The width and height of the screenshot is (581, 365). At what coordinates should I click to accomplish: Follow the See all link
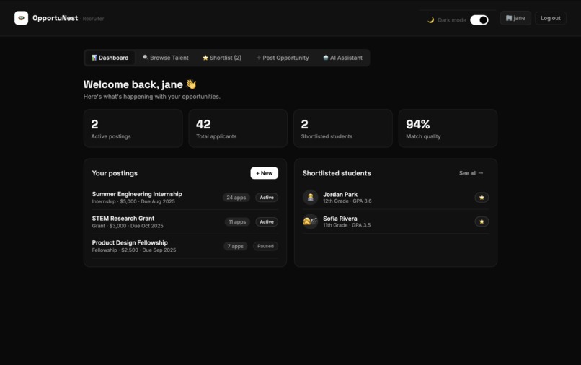coord(471,173)
